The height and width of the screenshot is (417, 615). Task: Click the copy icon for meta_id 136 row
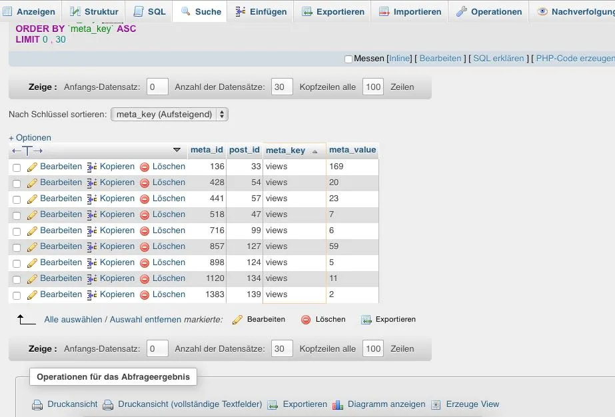tap(92, 167)
